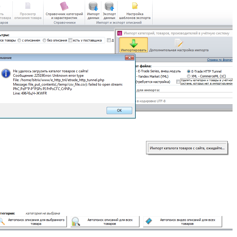
Task: Check 'Удалять категории и товары' checkbox
Action: point(178,82)
